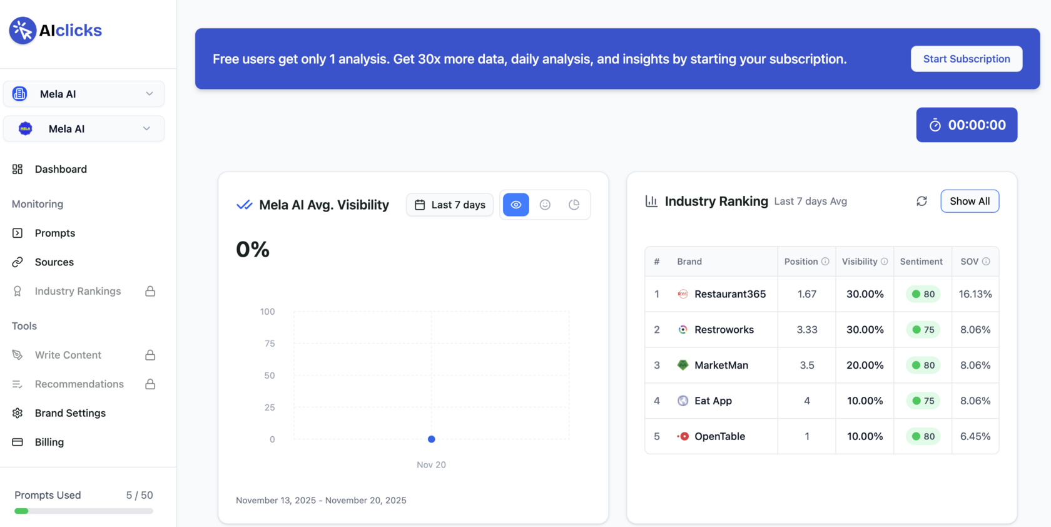Click the Restroworks brand logo

coord(683,330)
